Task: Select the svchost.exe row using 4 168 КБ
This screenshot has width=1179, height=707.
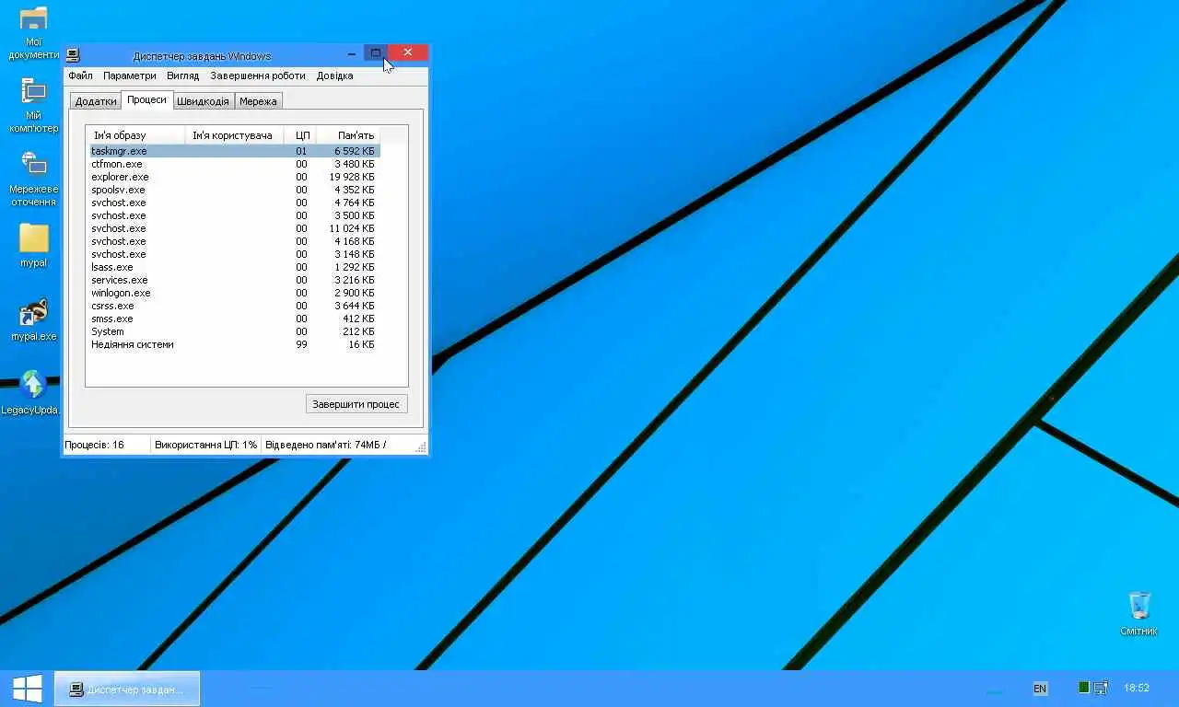Action: (234, 241)
